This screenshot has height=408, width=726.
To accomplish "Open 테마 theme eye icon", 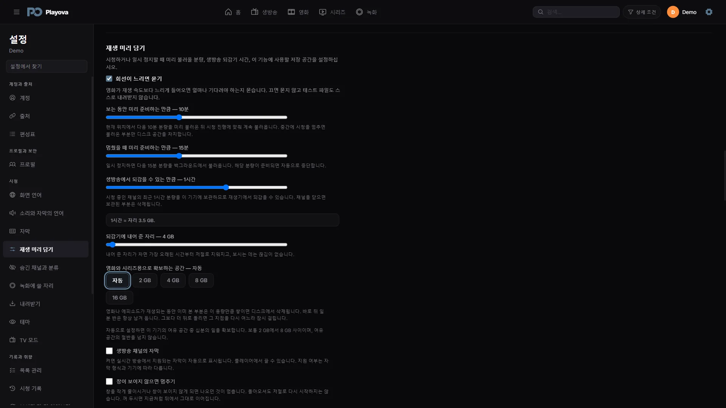I will tap(12, 322).
